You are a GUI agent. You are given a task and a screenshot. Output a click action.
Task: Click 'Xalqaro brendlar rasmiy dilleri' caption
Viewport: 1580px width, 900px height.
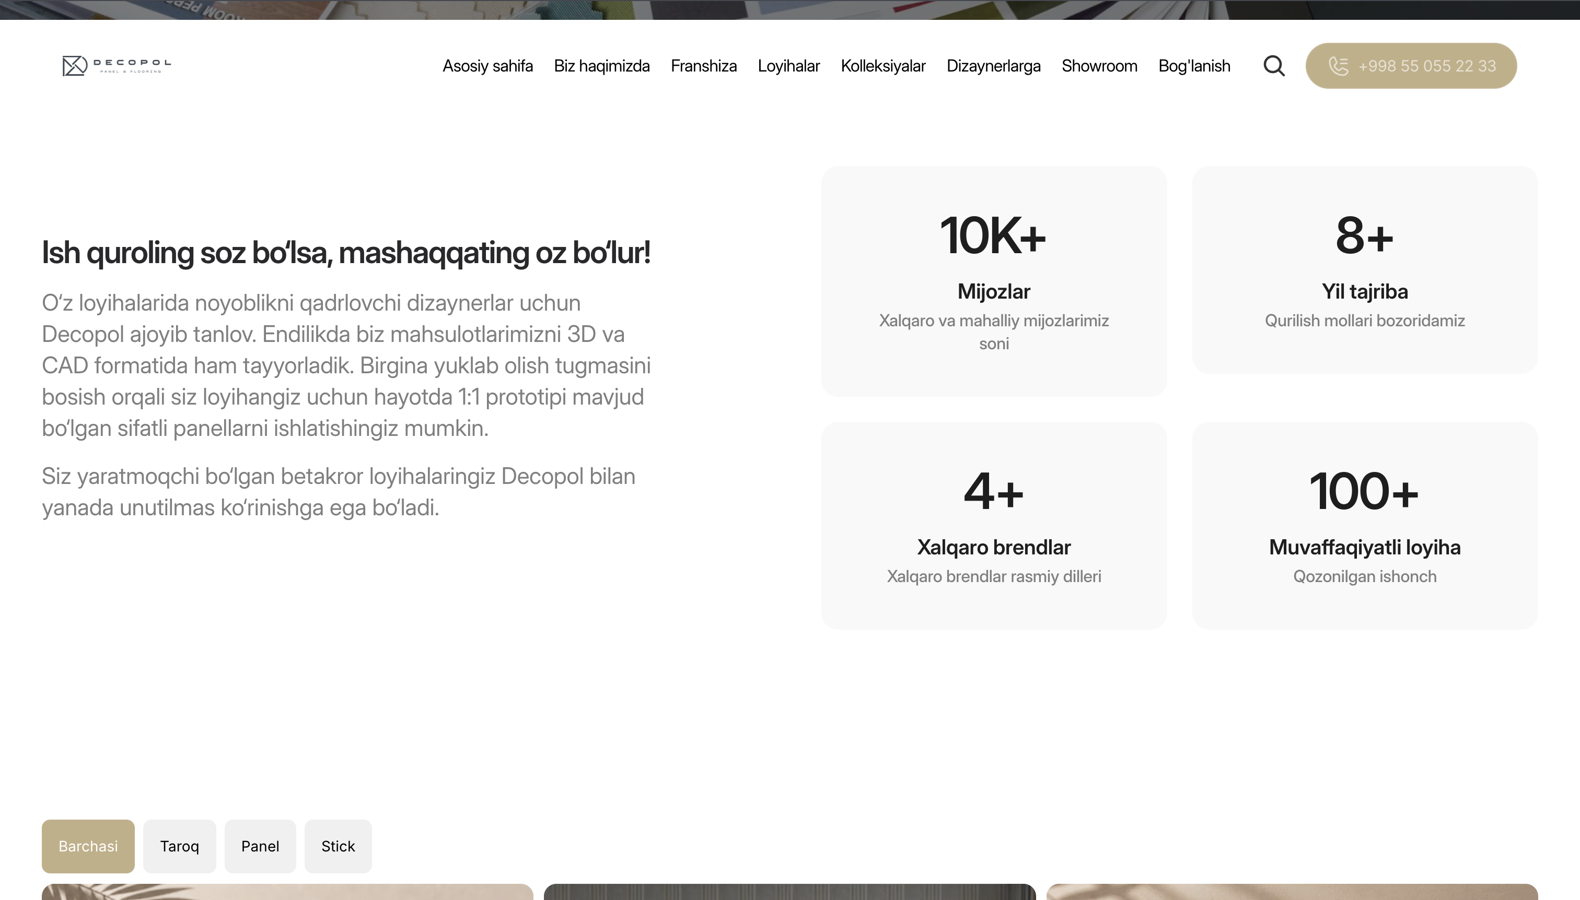click(994, 576)
